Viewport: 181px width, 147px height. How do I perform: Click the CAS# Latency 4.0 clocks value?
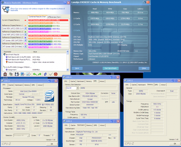coord(157,110)
